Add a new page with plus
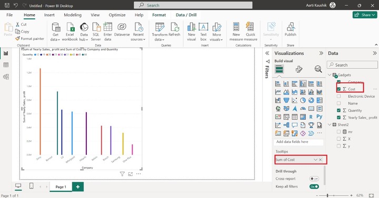 coord(78,186)
